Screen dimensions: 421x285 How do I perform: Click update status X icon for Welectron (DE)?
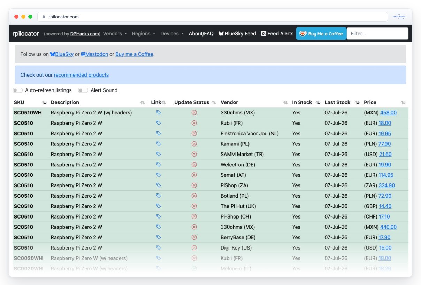click(x=194, y=165)
